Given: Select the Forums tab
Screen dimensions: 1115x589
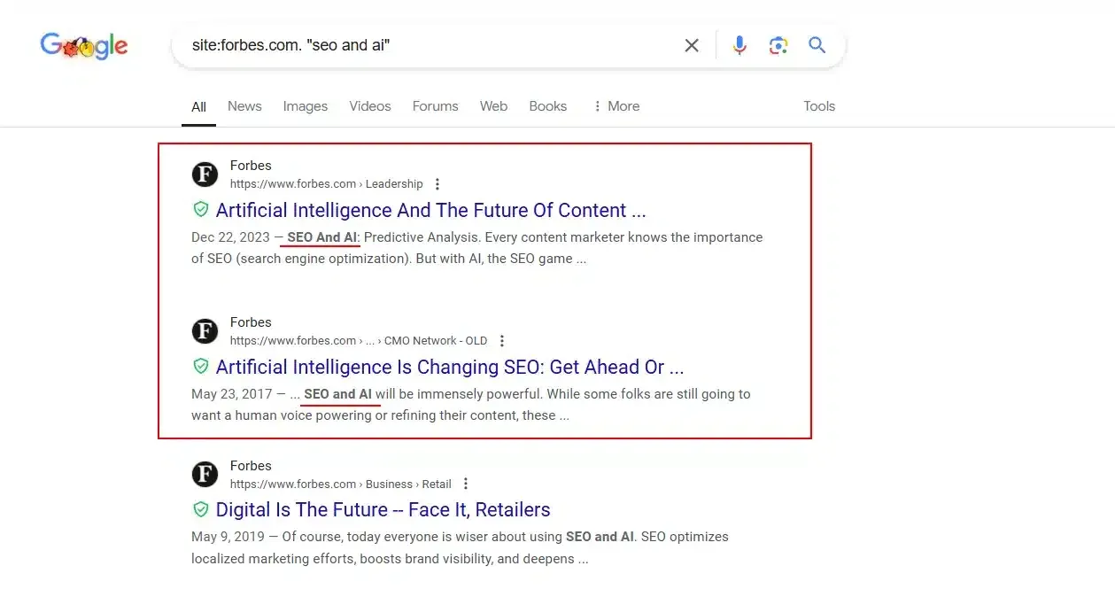Looking at the screenshot, I should click(x=435, y=106).
